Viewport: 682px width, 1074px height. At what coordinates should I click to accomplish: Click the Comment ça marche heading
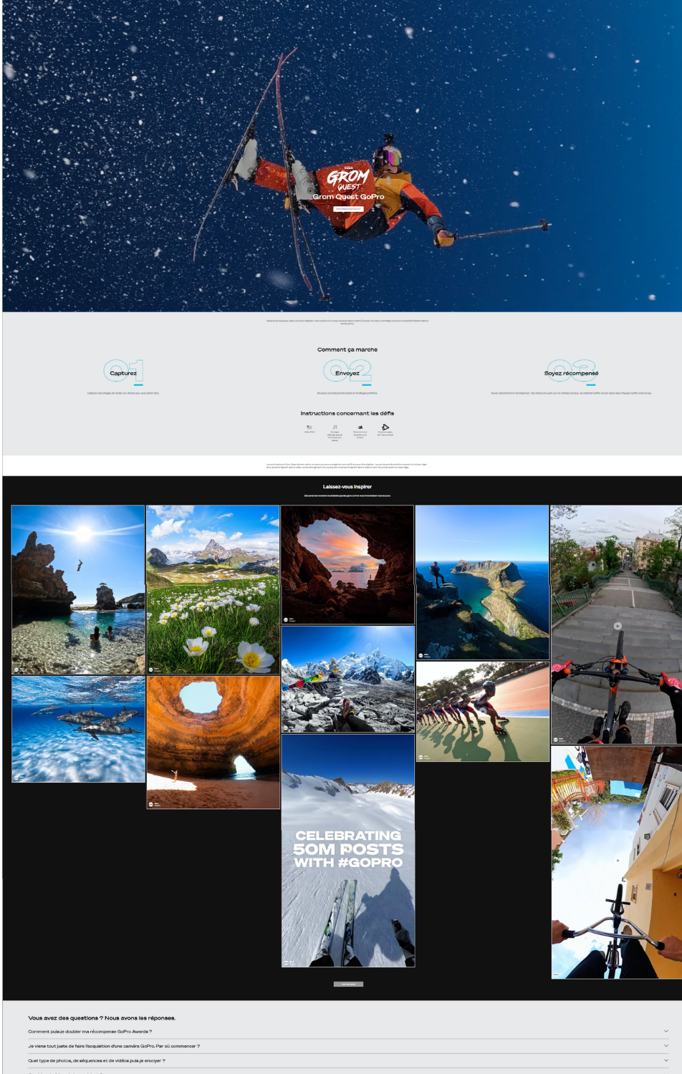(x=347, y=349)
